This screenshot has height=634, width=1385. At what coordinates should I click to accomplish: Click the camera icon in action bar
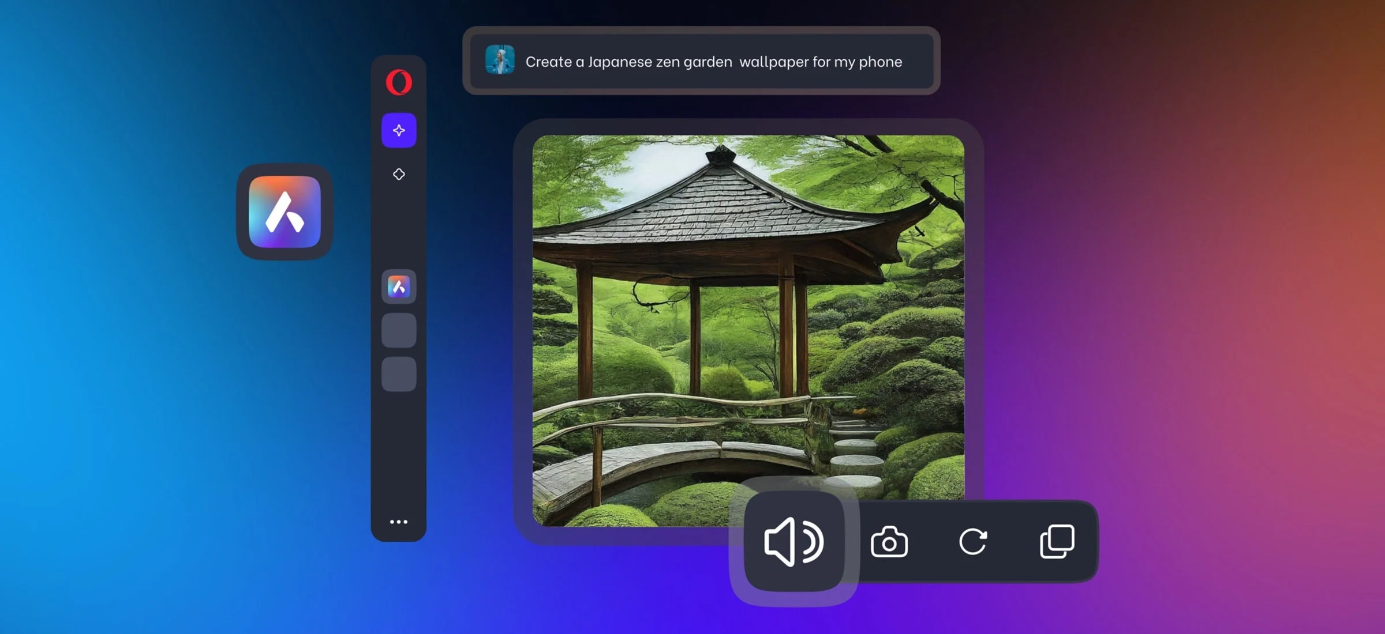[889, 542]
